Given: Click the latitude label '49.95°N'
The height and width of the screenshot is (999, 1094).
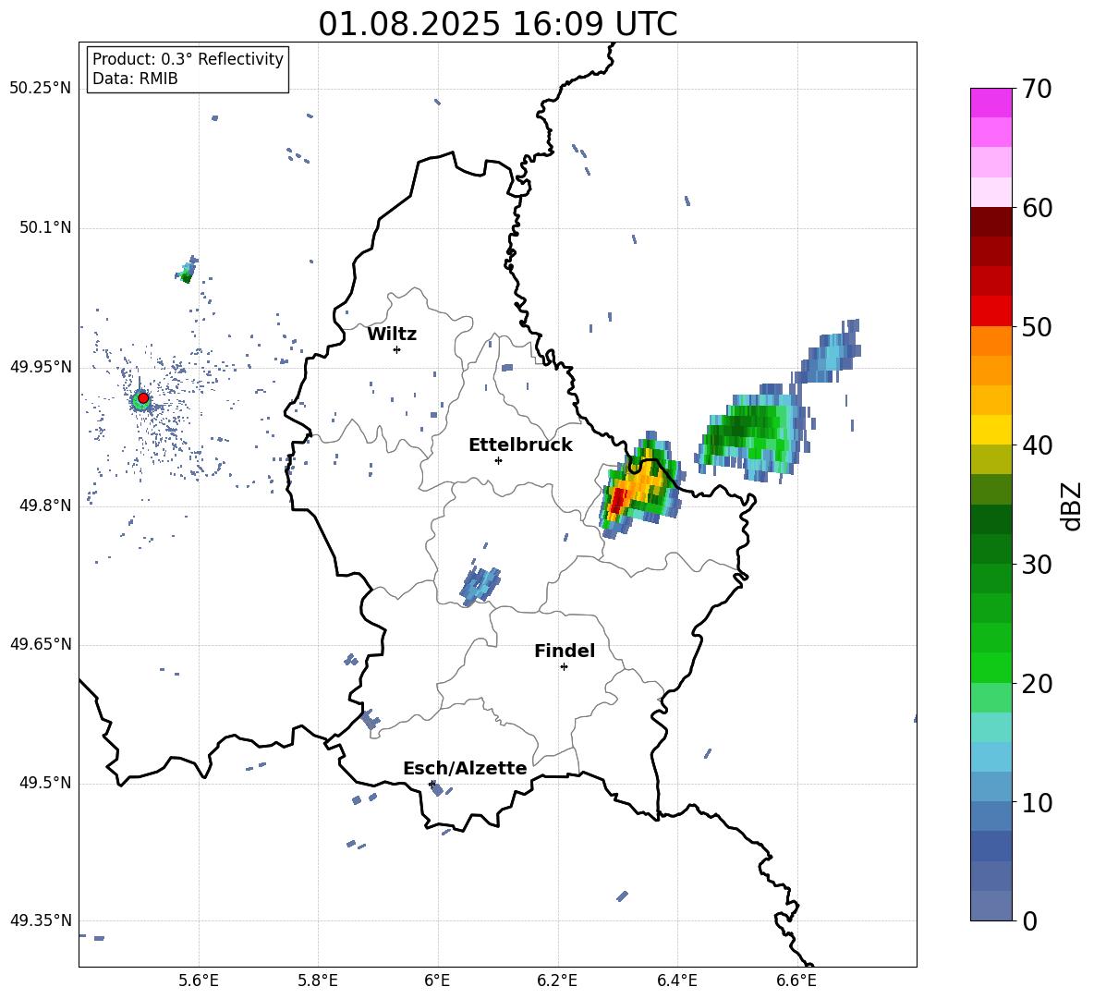Looking at the screenshot, I should [x=41, y=367].
